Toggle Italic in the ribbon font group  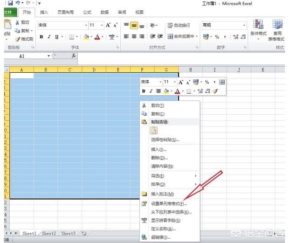[49, 37]
